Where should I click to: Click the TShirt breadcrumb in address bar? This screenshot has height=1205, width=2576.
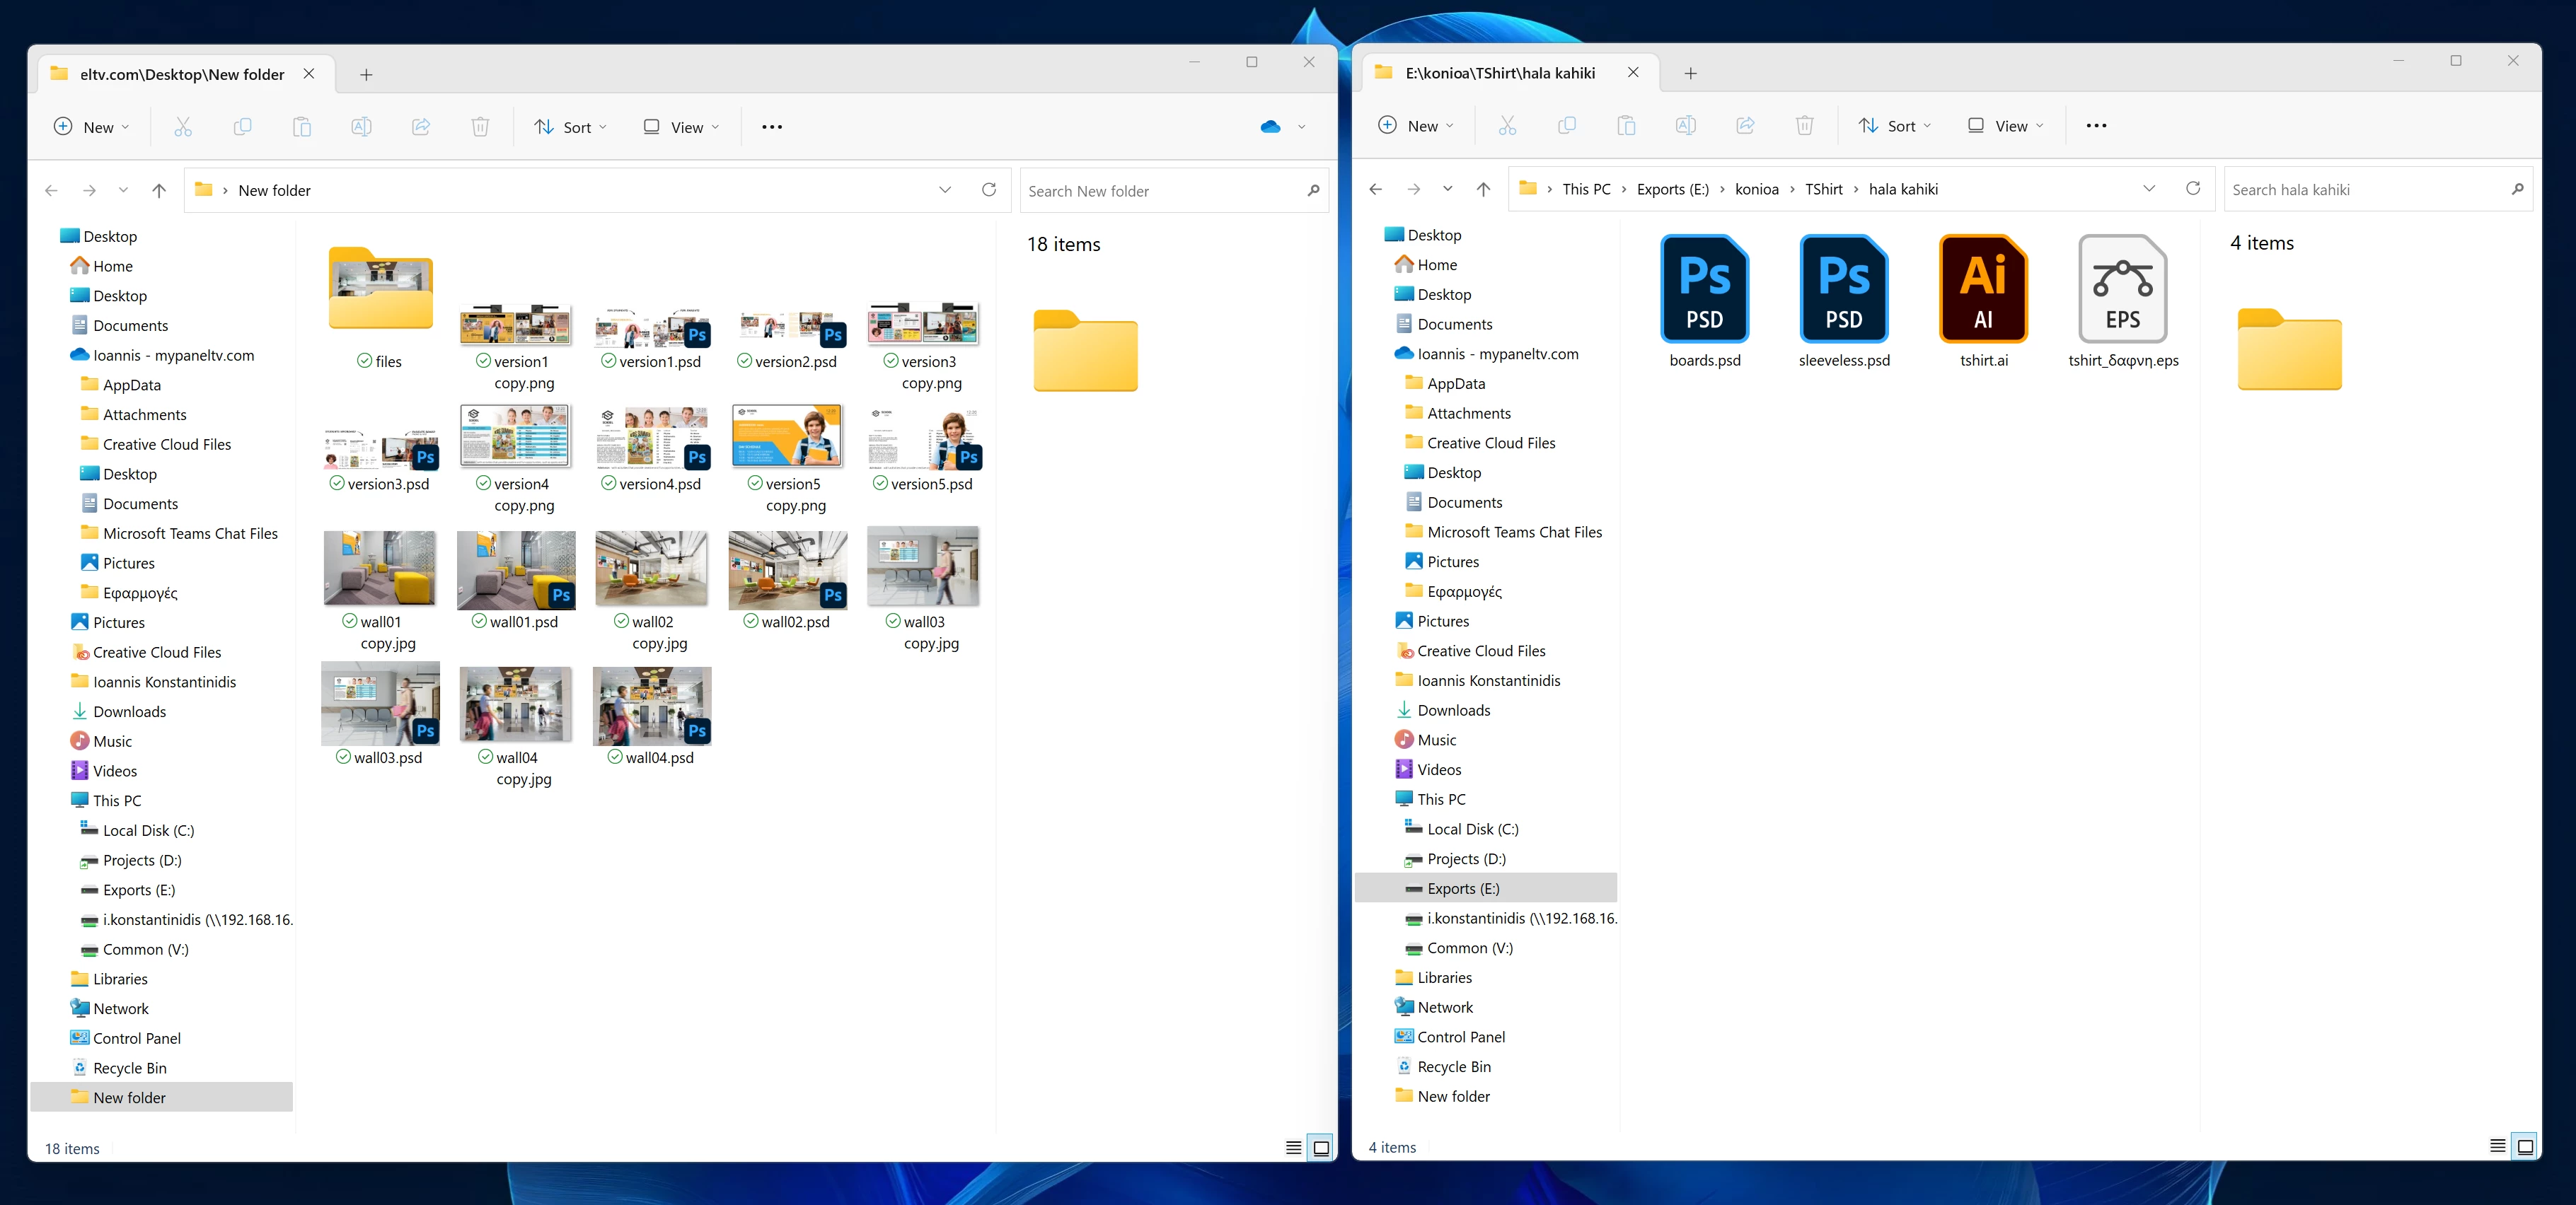click(x=1823, y=189)
